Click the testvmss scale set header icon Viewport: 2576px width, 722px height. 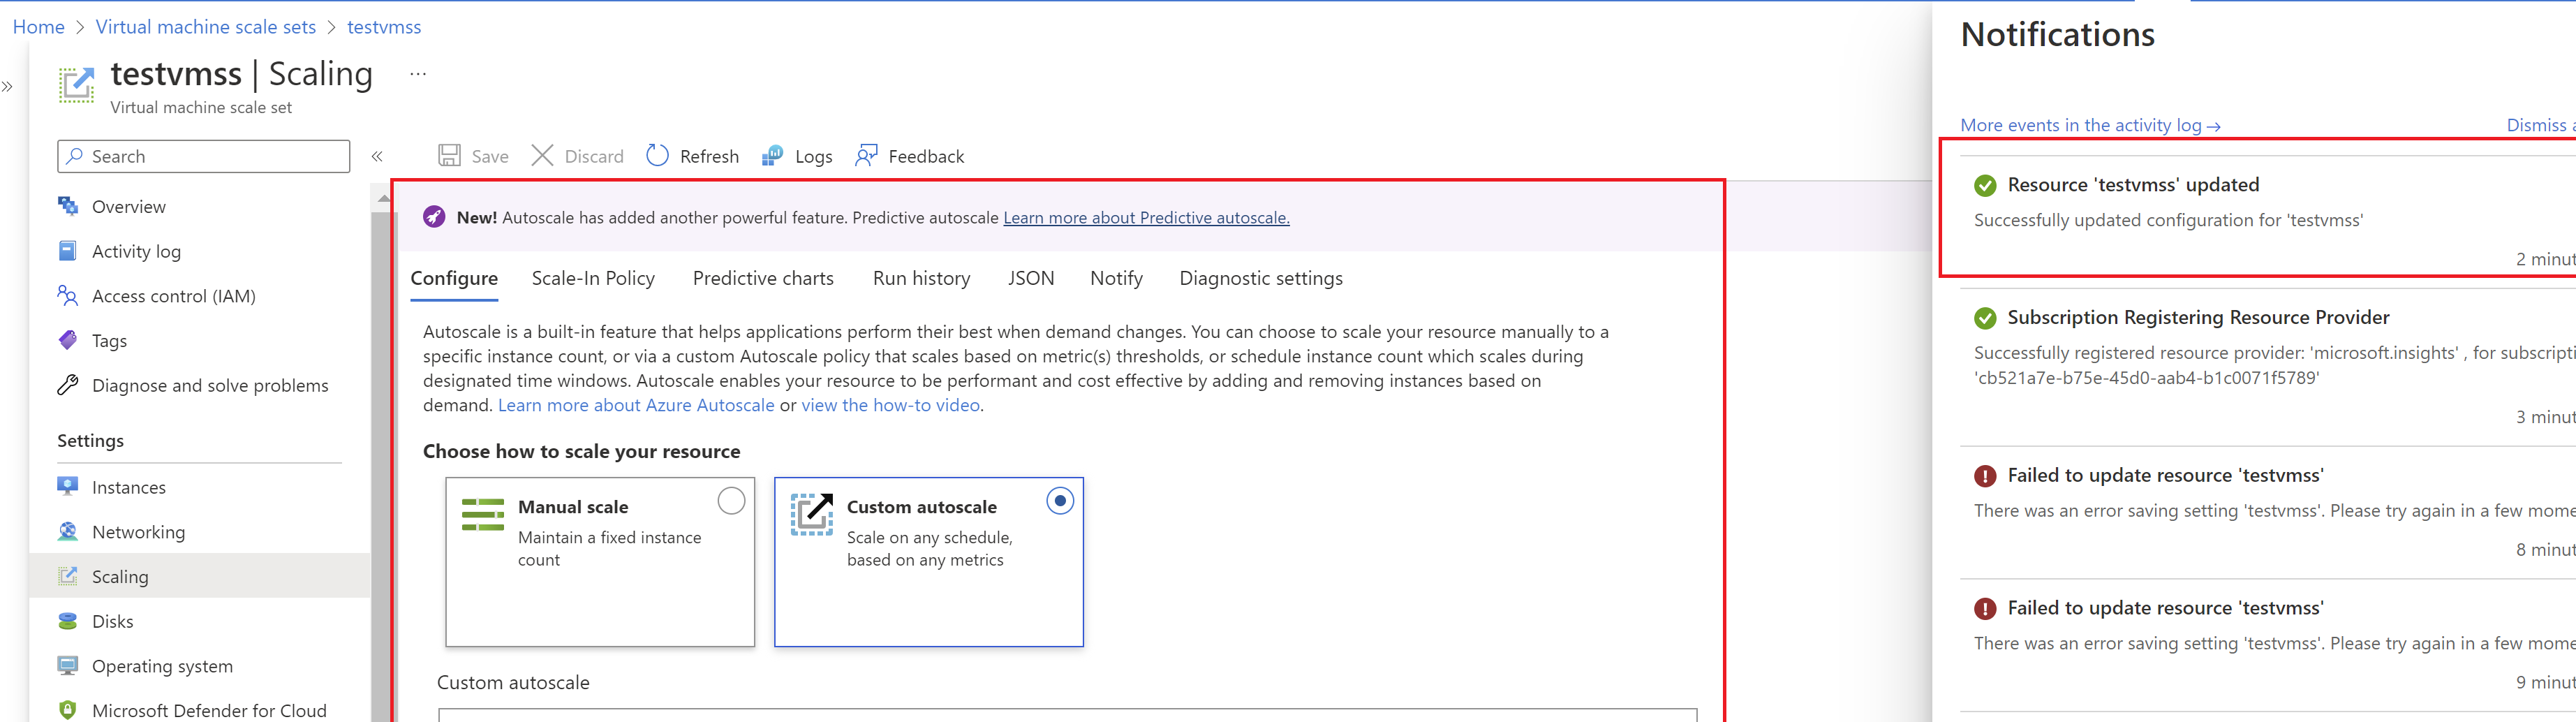[76, 84]
